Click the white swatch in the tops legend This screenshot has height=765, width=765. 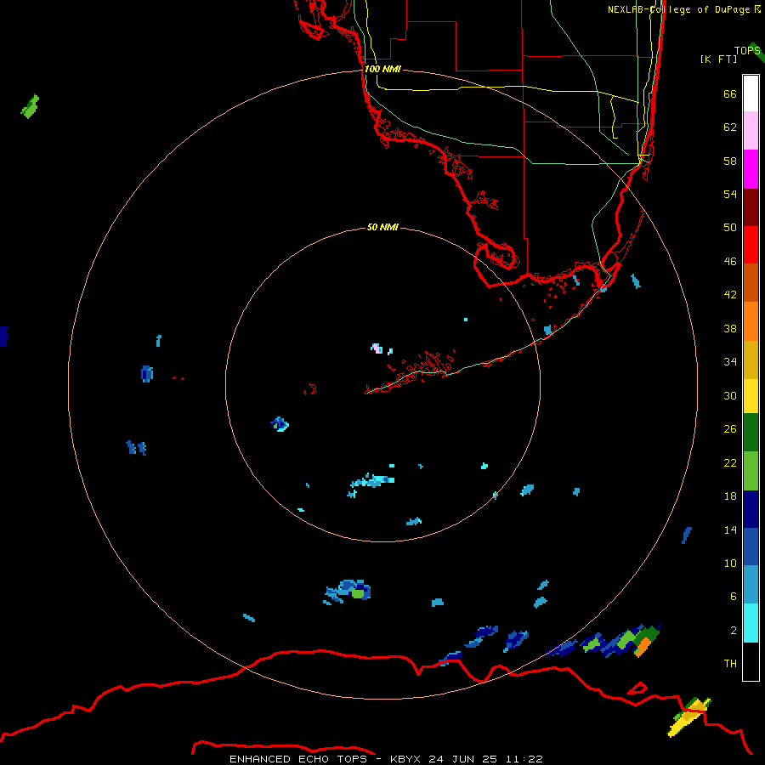click(751, 93)
